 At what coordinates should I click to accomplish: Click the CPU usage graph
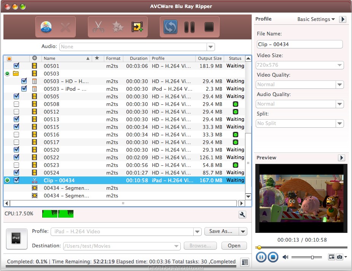point(58,214)
